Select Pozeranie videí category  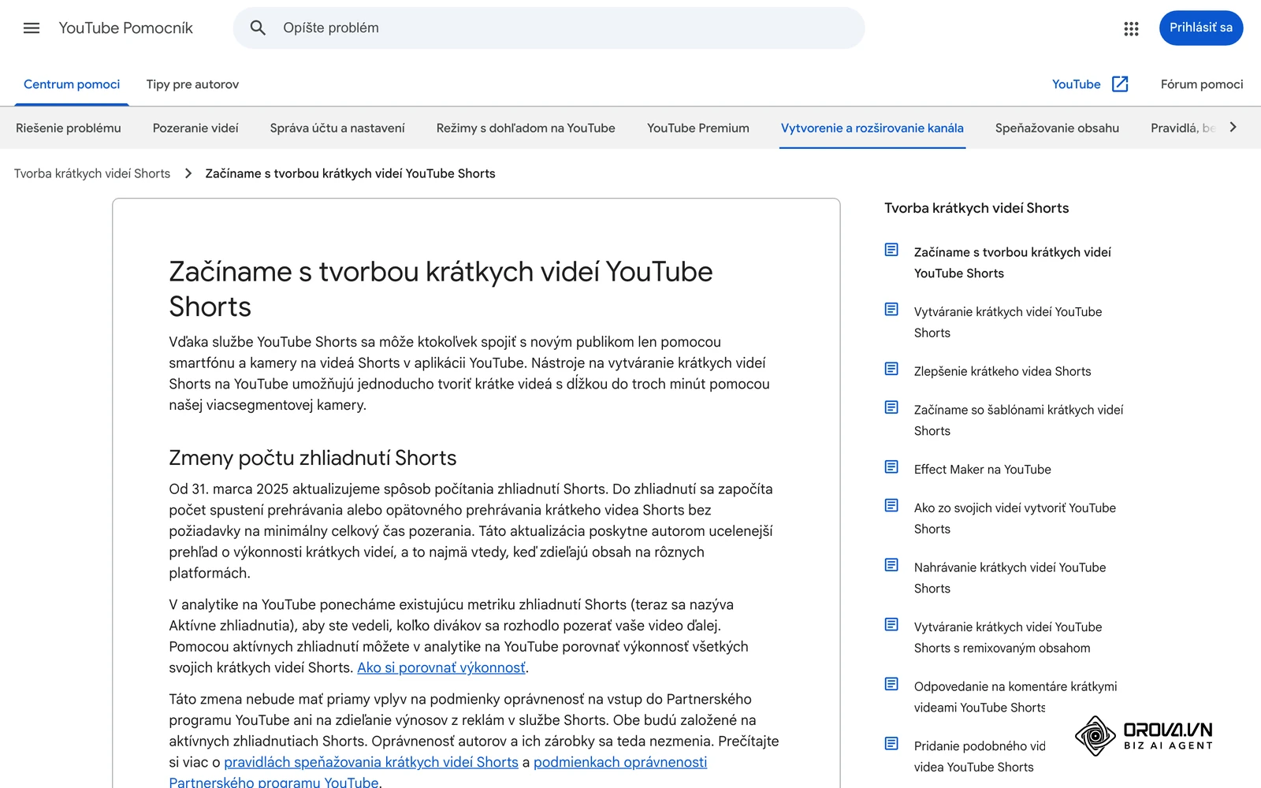click(x=195, y=128)
